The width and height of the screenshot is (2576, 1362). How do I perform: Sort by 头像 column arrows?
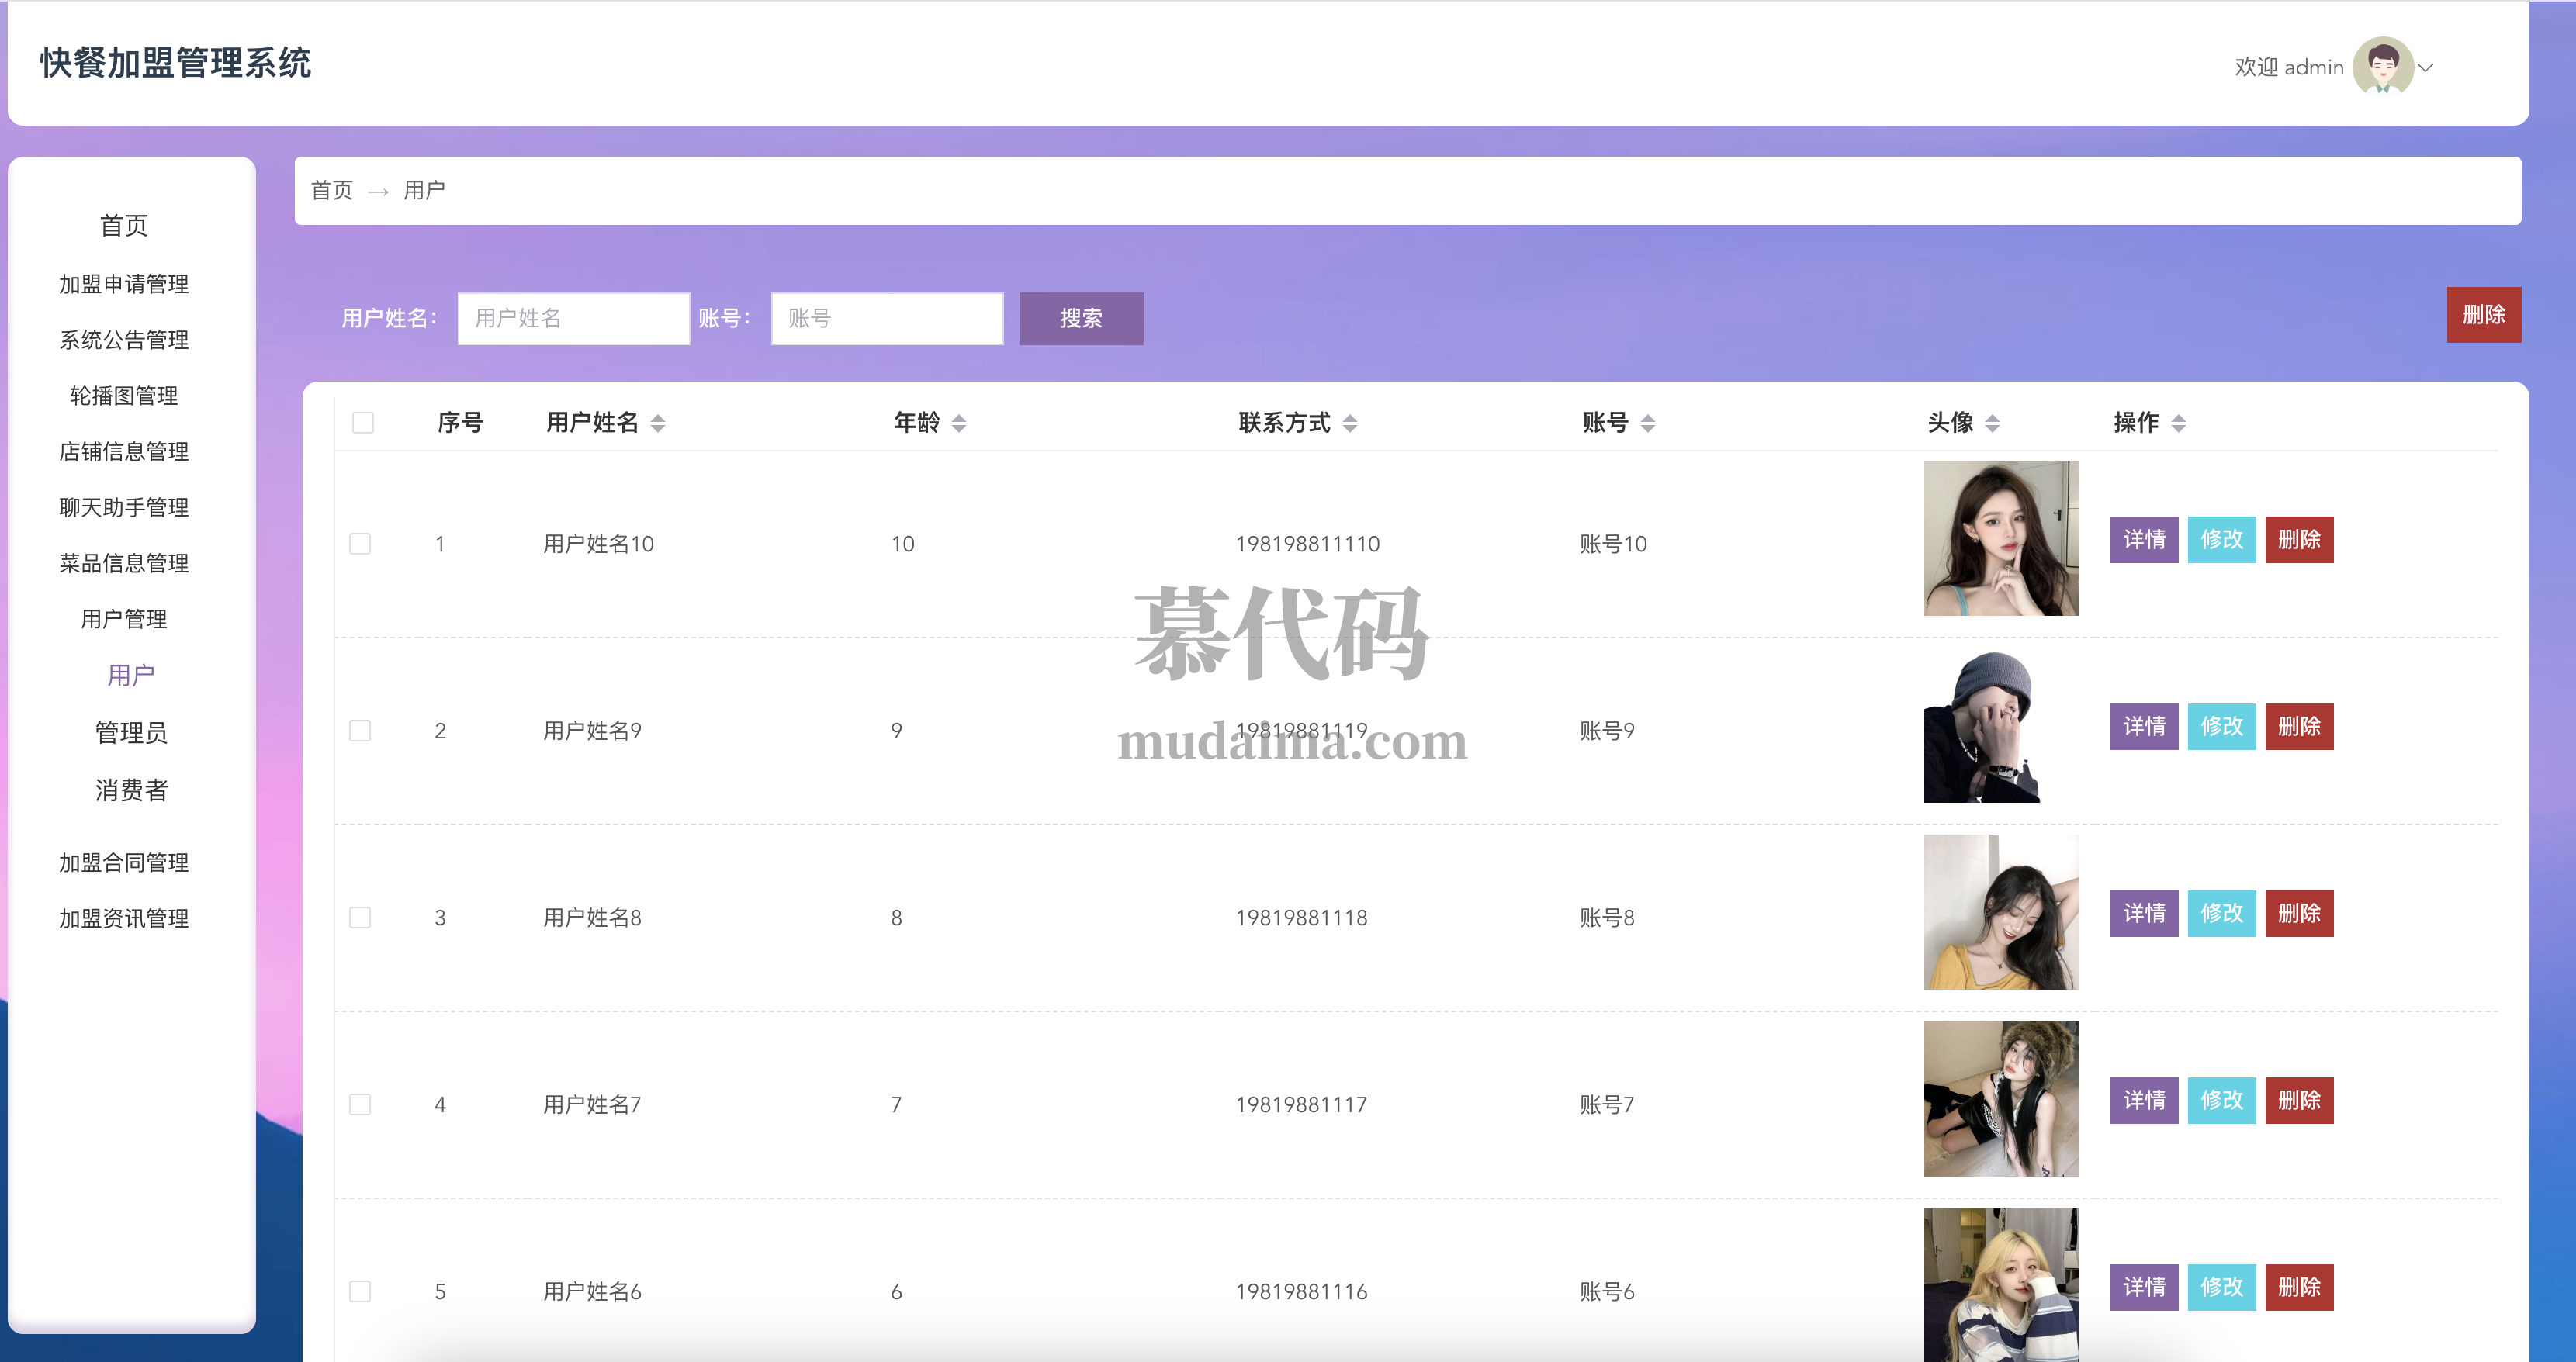pyautogui.click(x=1992, y=423)
